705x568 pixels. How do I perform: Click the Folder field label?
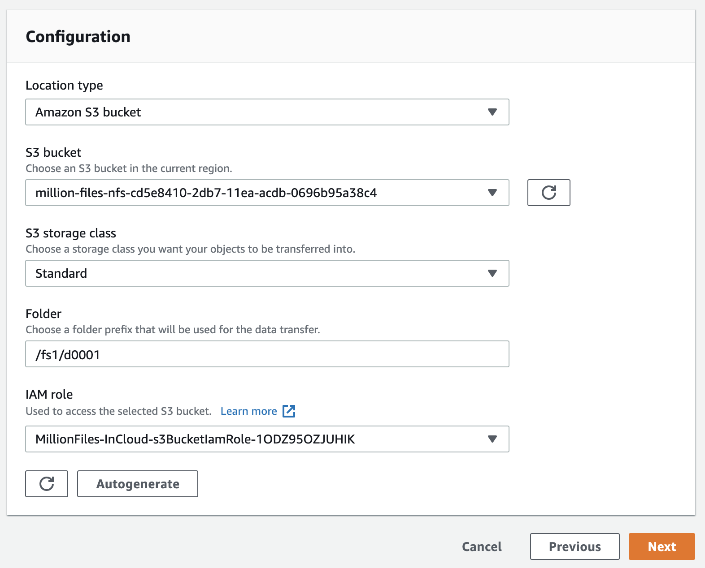(x=44, y=314)
